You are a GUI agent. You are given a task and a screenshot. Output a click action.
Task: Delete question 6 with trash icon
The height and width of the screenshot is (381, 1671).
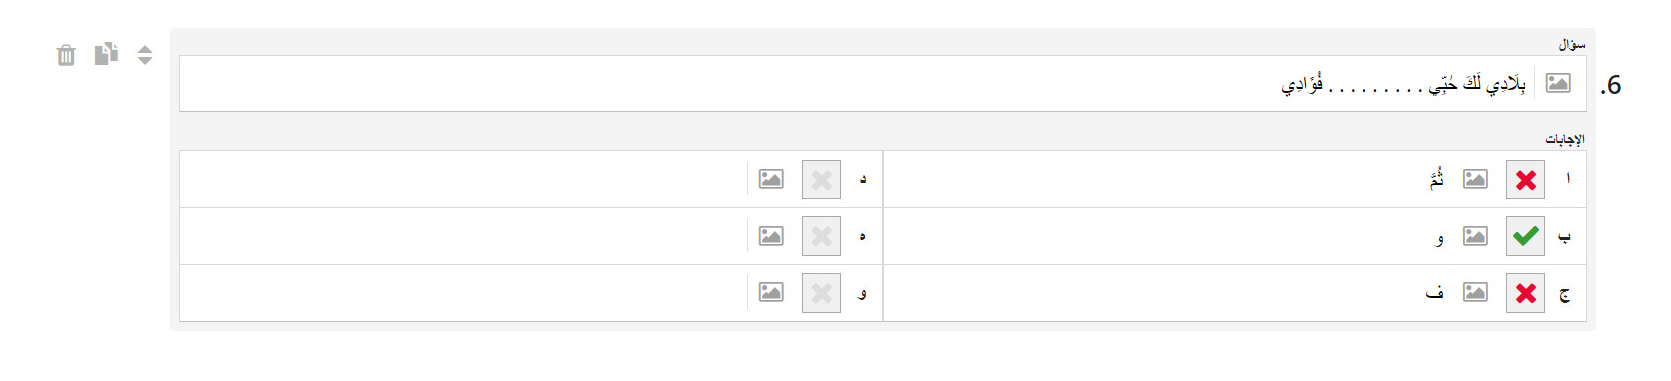point(66,55)
